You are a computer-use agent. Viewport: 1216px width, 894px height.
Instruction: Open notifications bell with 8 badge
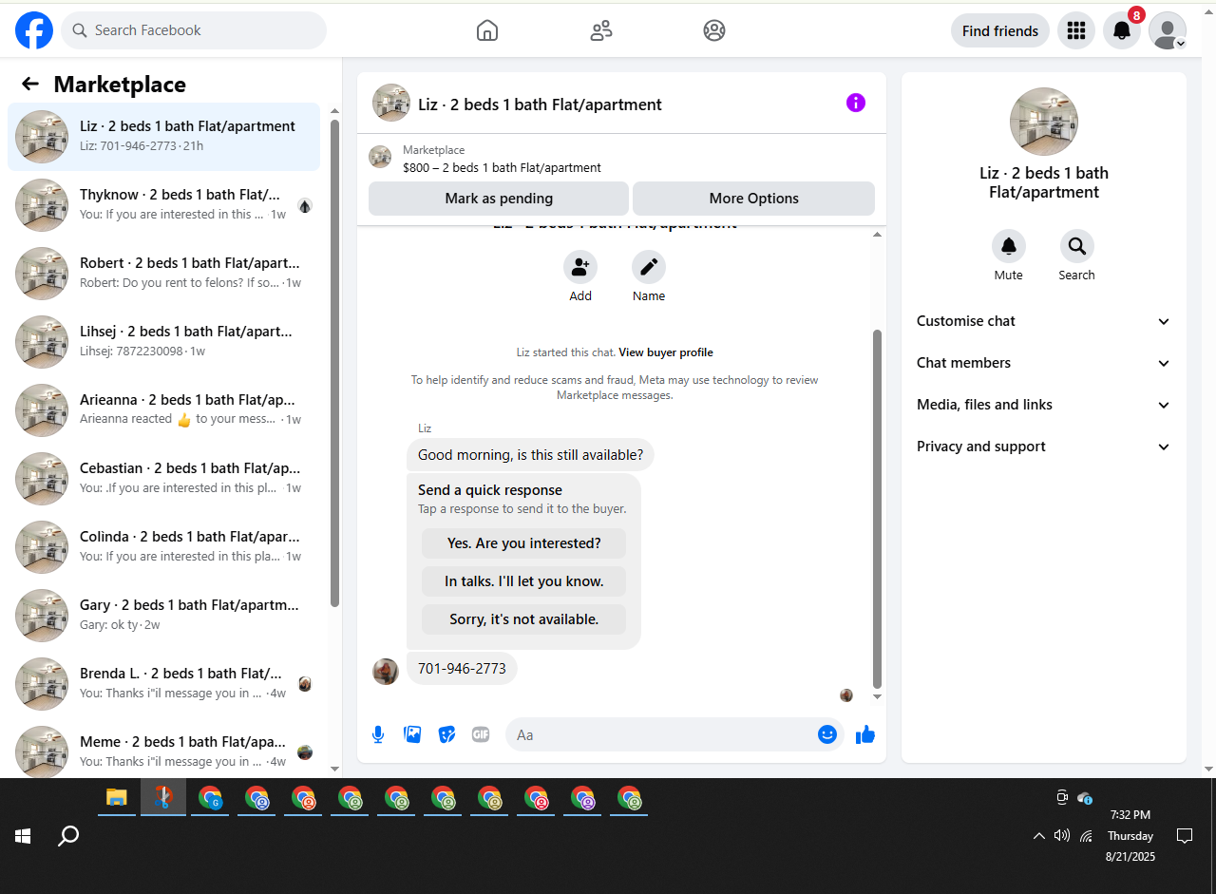click(x=1122, y=30)
